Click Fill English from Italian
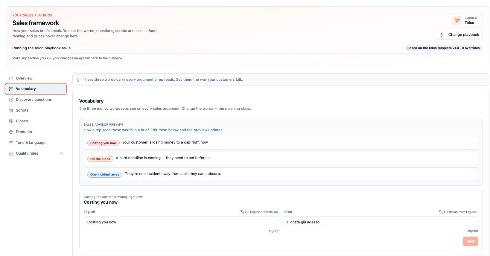The height and width of the screenshot is (256, 490). [x=259, y=212]
